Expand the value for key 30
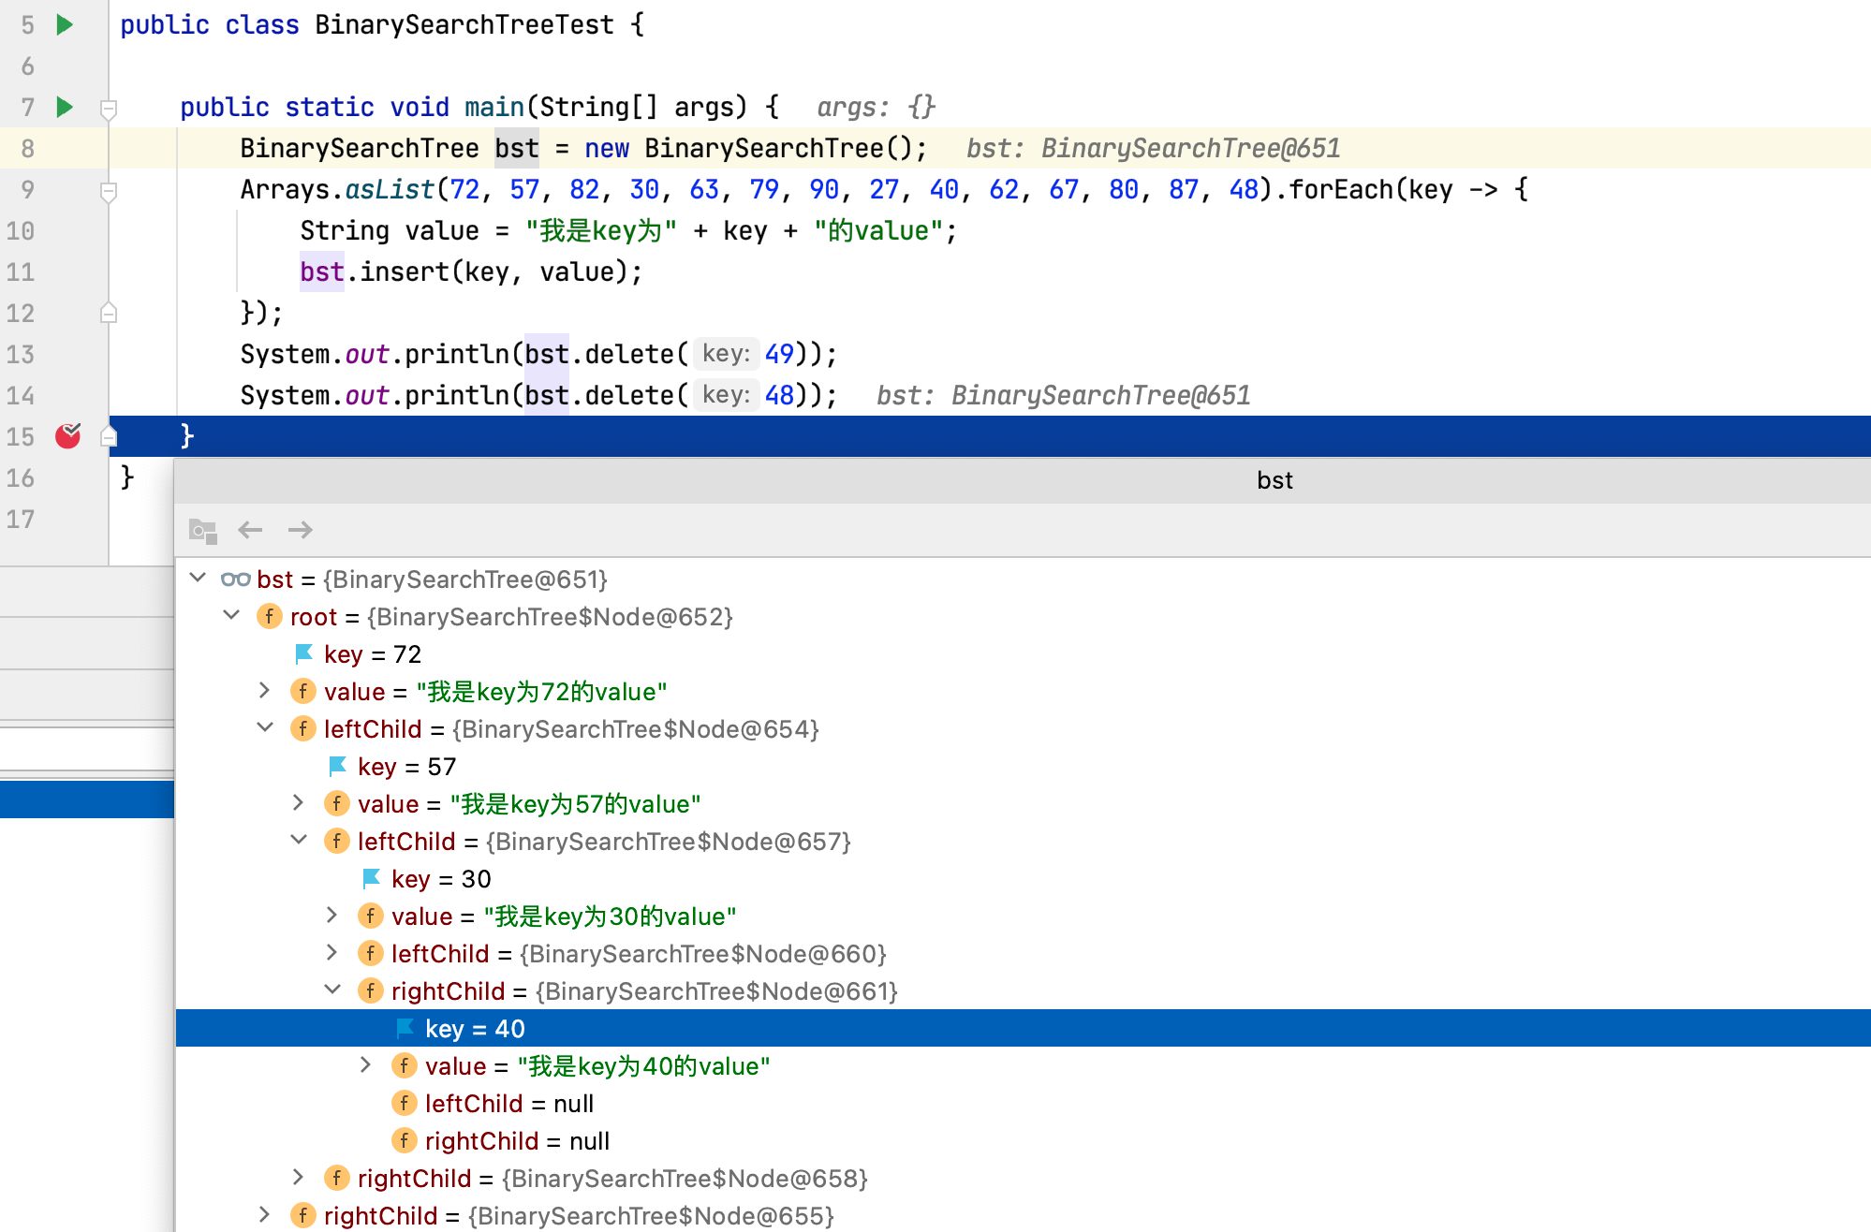The image size is (1871, 1232). pos(332,916)
